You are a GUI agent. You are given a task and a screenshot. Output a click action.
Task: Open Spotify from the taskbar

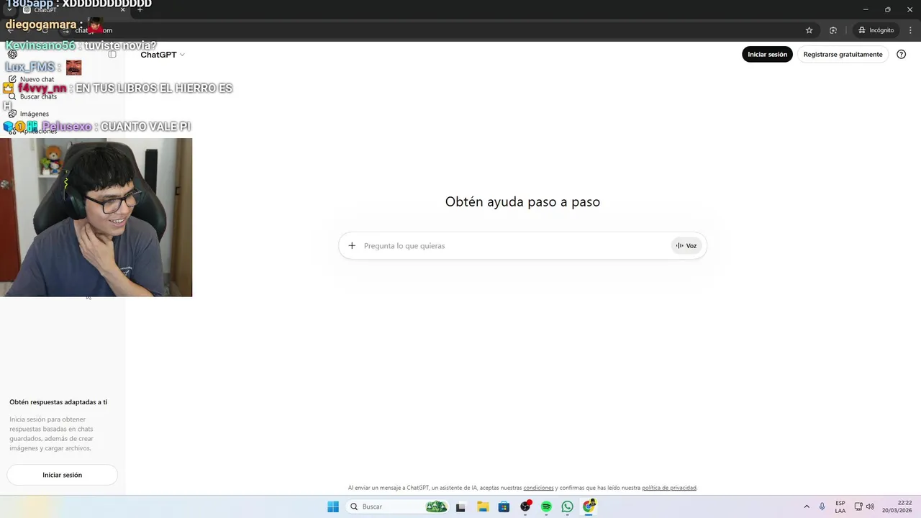[546, 506]
